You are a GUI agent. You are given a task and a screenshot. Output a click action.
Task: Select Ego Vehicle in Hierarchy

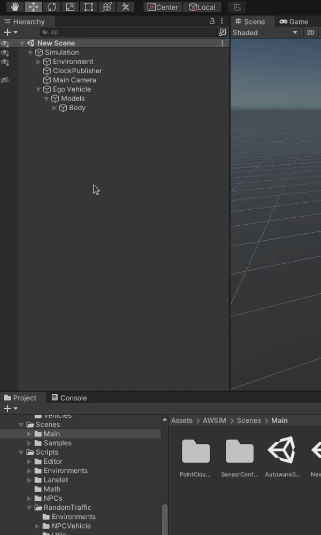(72, 89)
